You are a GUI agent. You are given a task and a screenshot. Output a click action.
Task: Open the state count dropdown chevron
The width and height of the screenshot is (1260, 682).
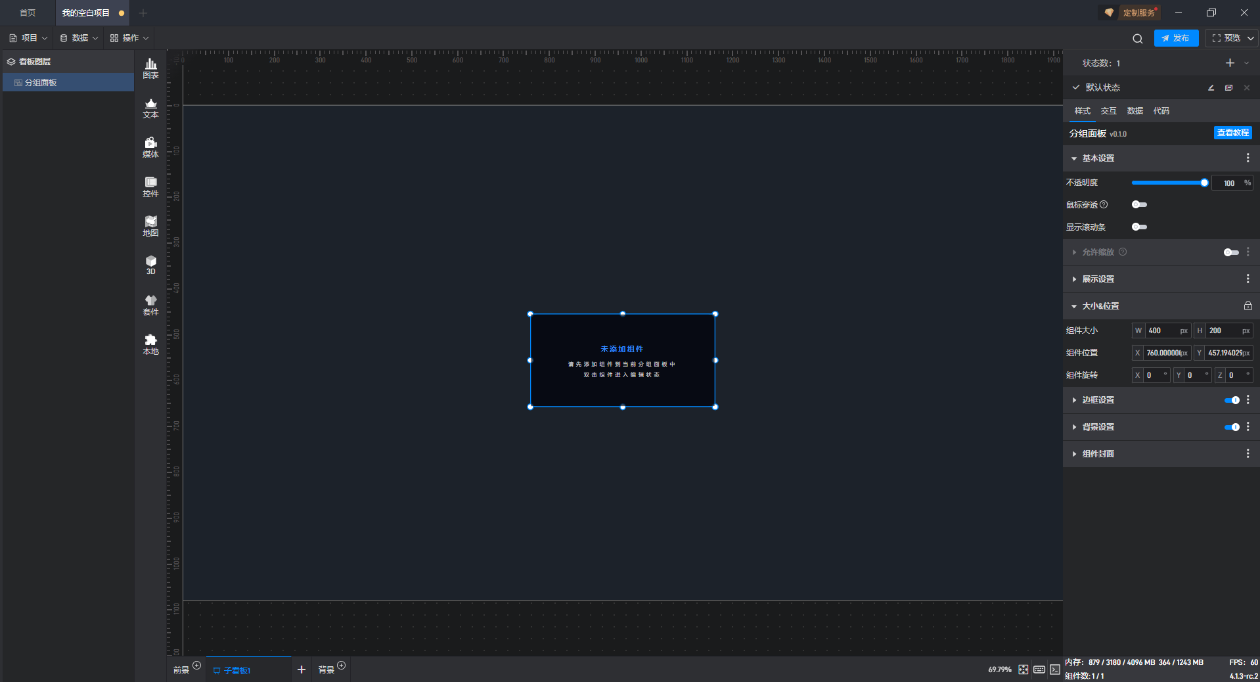1246,63
